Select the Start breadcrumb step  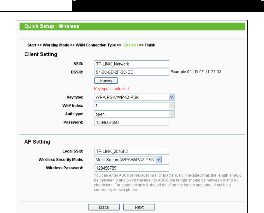tap(32, 45)
